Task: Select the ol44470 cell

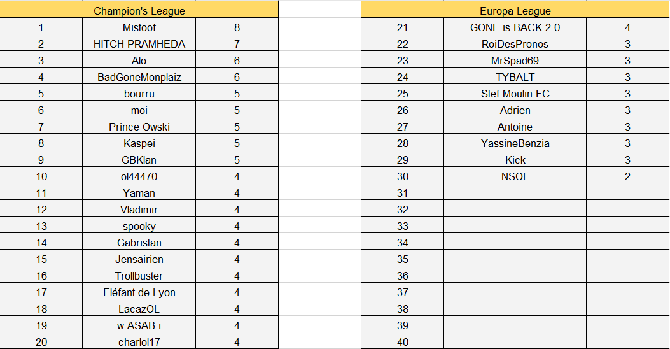Action: click(139, 176)
